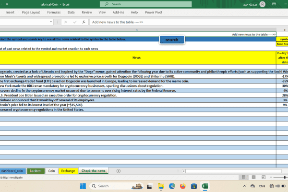Screen dimensions: 288x192
Task: Switch to Page Break Preview icon
Action: (264, 177)
